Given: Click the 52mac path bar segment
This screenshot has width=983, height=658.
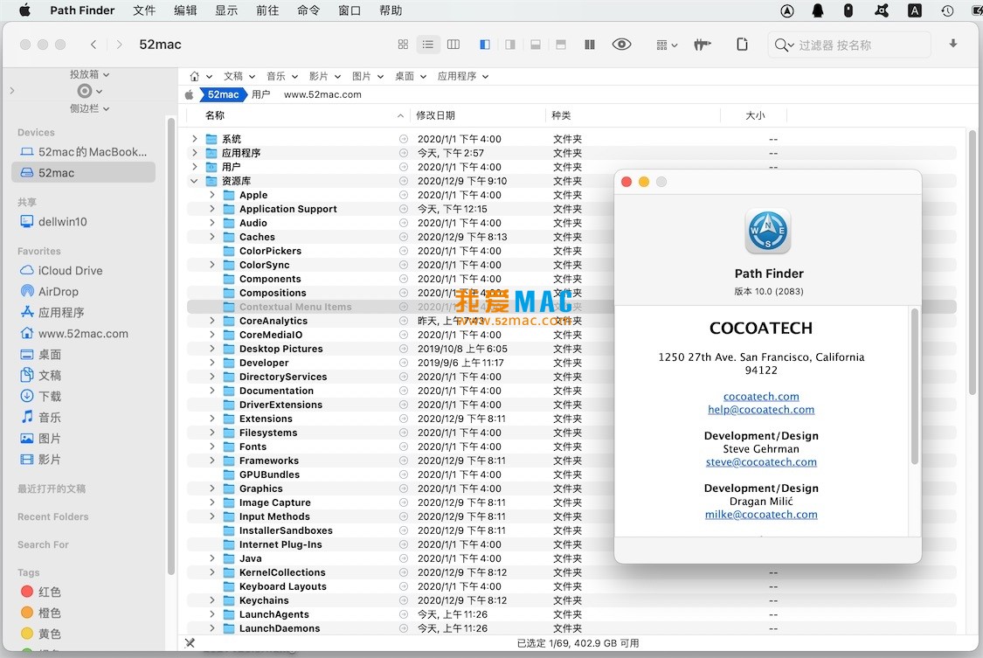Looking at the screenshot, I should (223, 94).
